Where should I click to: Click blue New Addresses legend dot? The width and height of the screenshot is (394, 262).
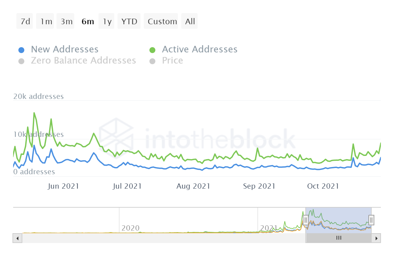(21, 50)
